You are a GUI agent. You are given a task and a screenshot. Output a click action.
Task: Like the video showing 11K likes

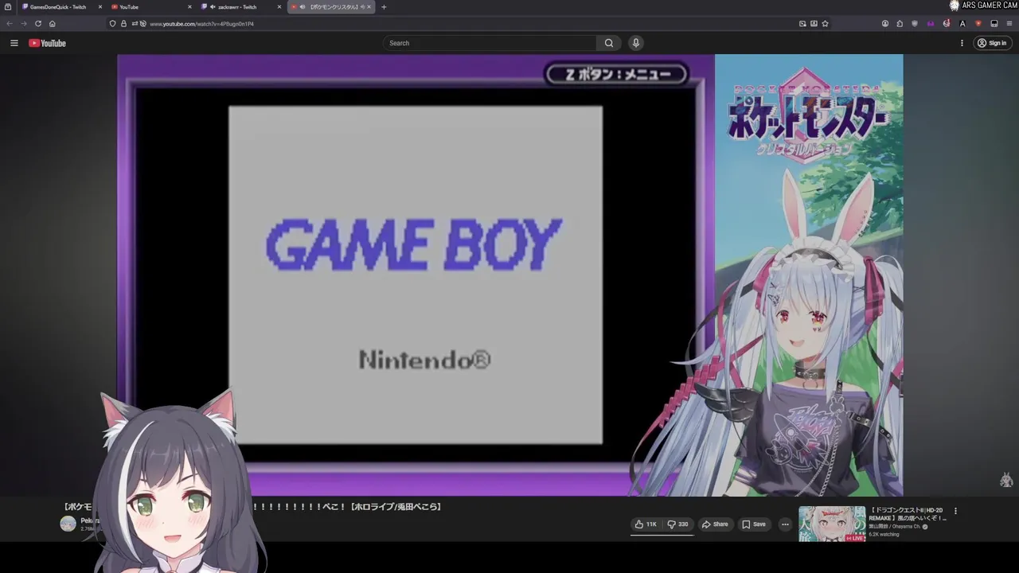pyautogui.click(x=646, y=524)
